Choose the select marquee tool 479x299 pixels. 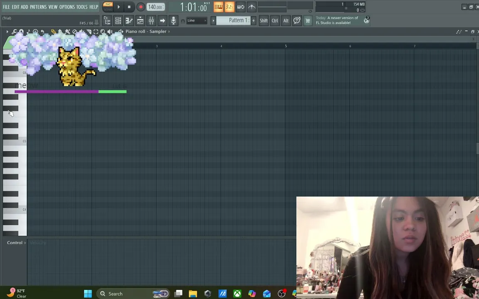tap(96, 32)
